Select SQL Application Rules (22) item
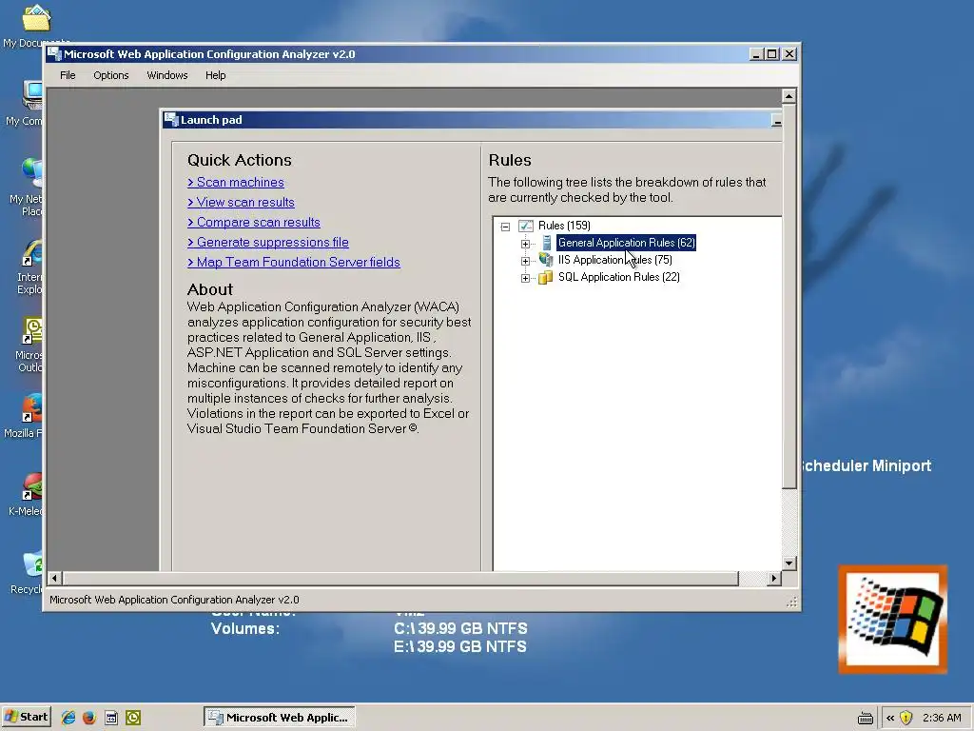974x731 pixels. point(618,277)
